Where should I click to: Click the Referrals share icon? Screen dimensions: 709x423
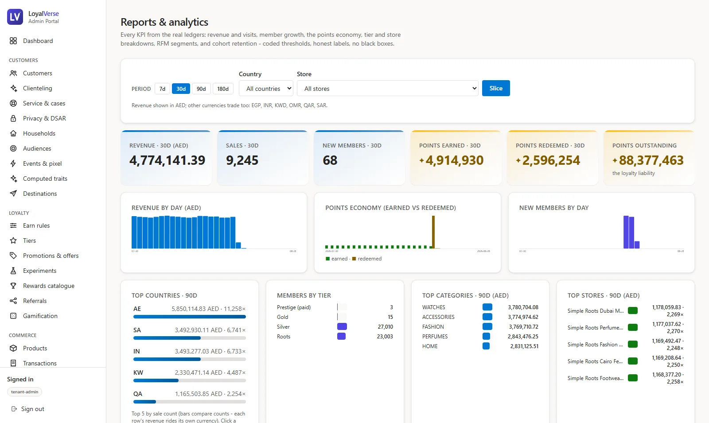pyautogui.click(x=13, y=301)
